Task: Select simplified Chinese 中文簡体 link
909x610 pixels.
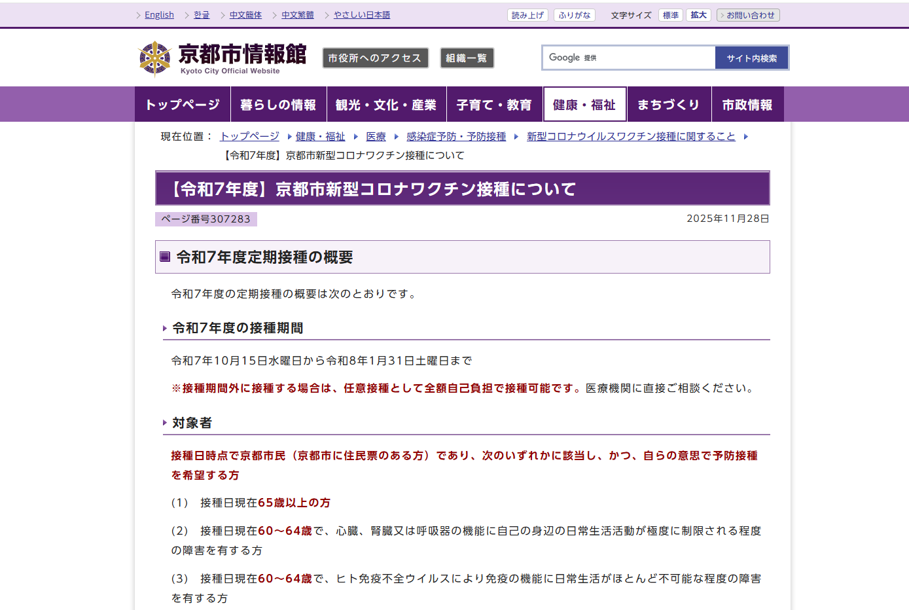Action: tap(245, 15)
